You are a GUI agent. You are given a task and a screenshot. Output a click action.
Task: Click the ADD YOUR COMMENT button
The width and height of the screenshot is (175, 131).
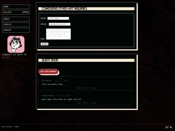pos(48,71)
